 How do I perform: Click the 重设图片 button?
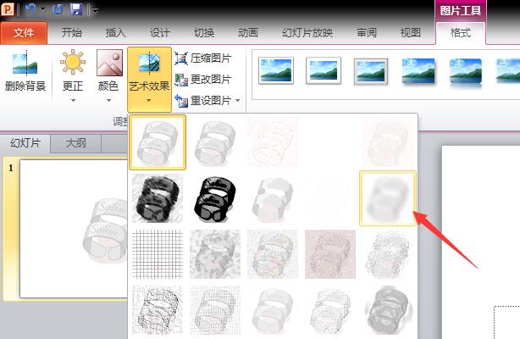(x=203, y=100)
